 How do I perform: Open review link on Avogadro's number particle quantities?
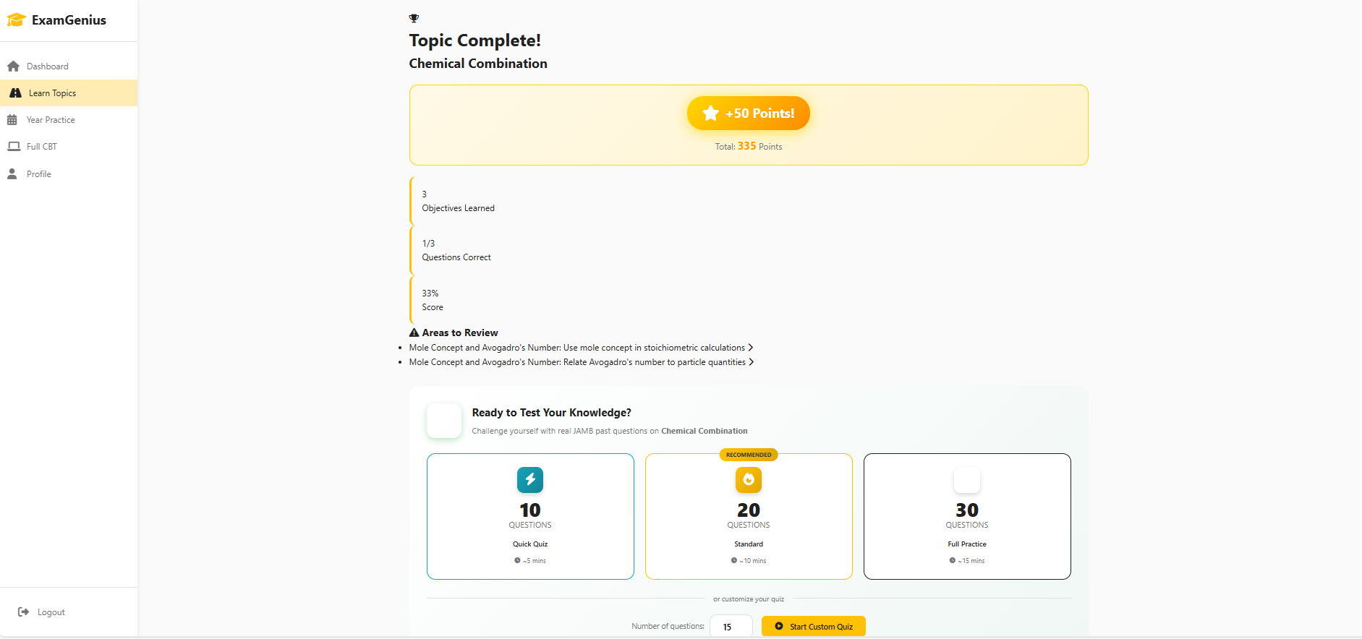point(582,362)
